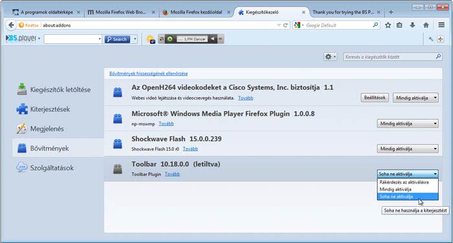Open the add-on tools gear menu
453x243 pixels.
coord(330,57)
